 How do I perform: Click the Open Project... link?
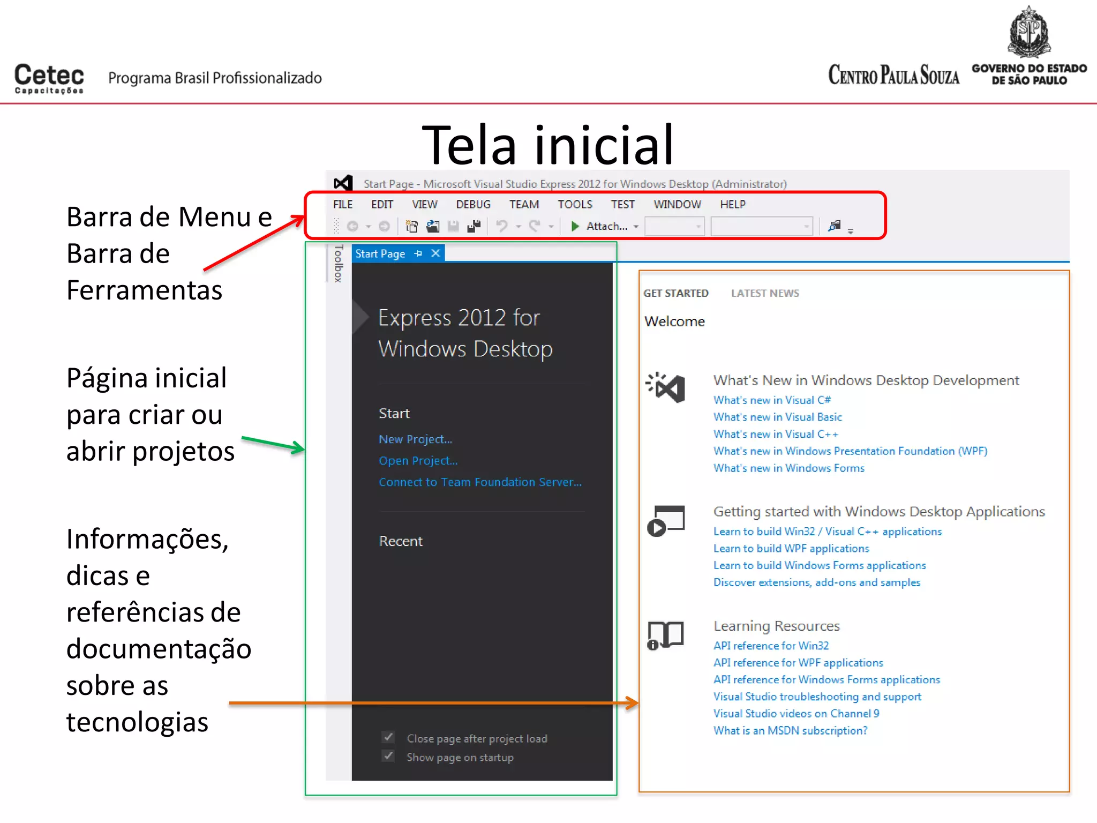click(x=418, y=461)
